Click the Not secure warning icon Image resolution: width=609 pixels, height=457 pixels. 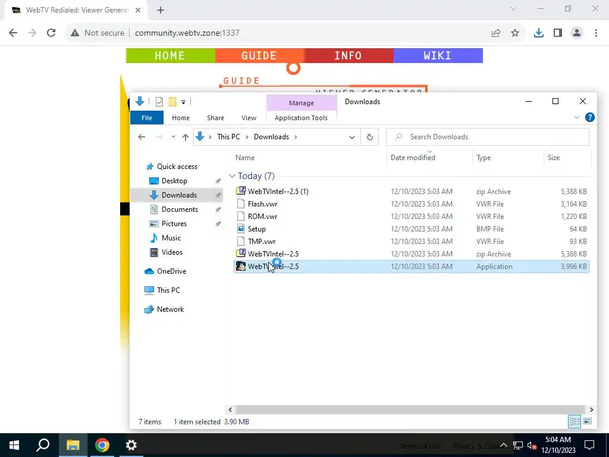pyautogui.click(x=75, y=33)
